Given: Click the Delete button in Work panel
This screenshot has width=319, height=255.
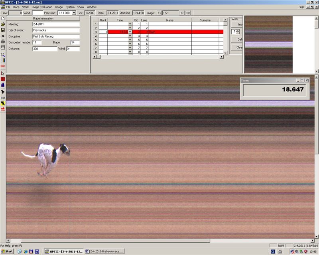Looking at the screenshot, I should (236, 40).
